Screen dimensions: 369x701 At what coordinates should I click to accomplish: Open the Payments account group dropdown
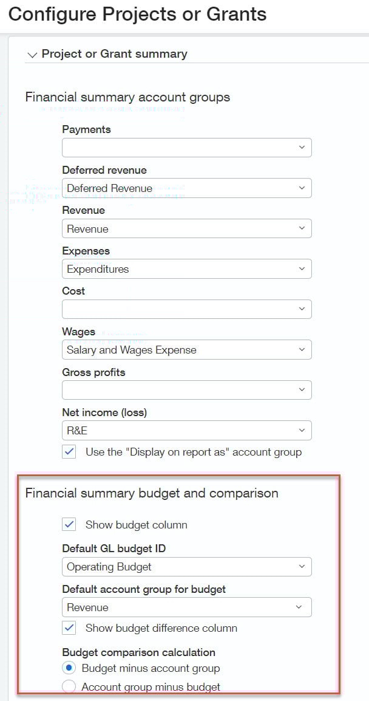[x=186, y=148]
